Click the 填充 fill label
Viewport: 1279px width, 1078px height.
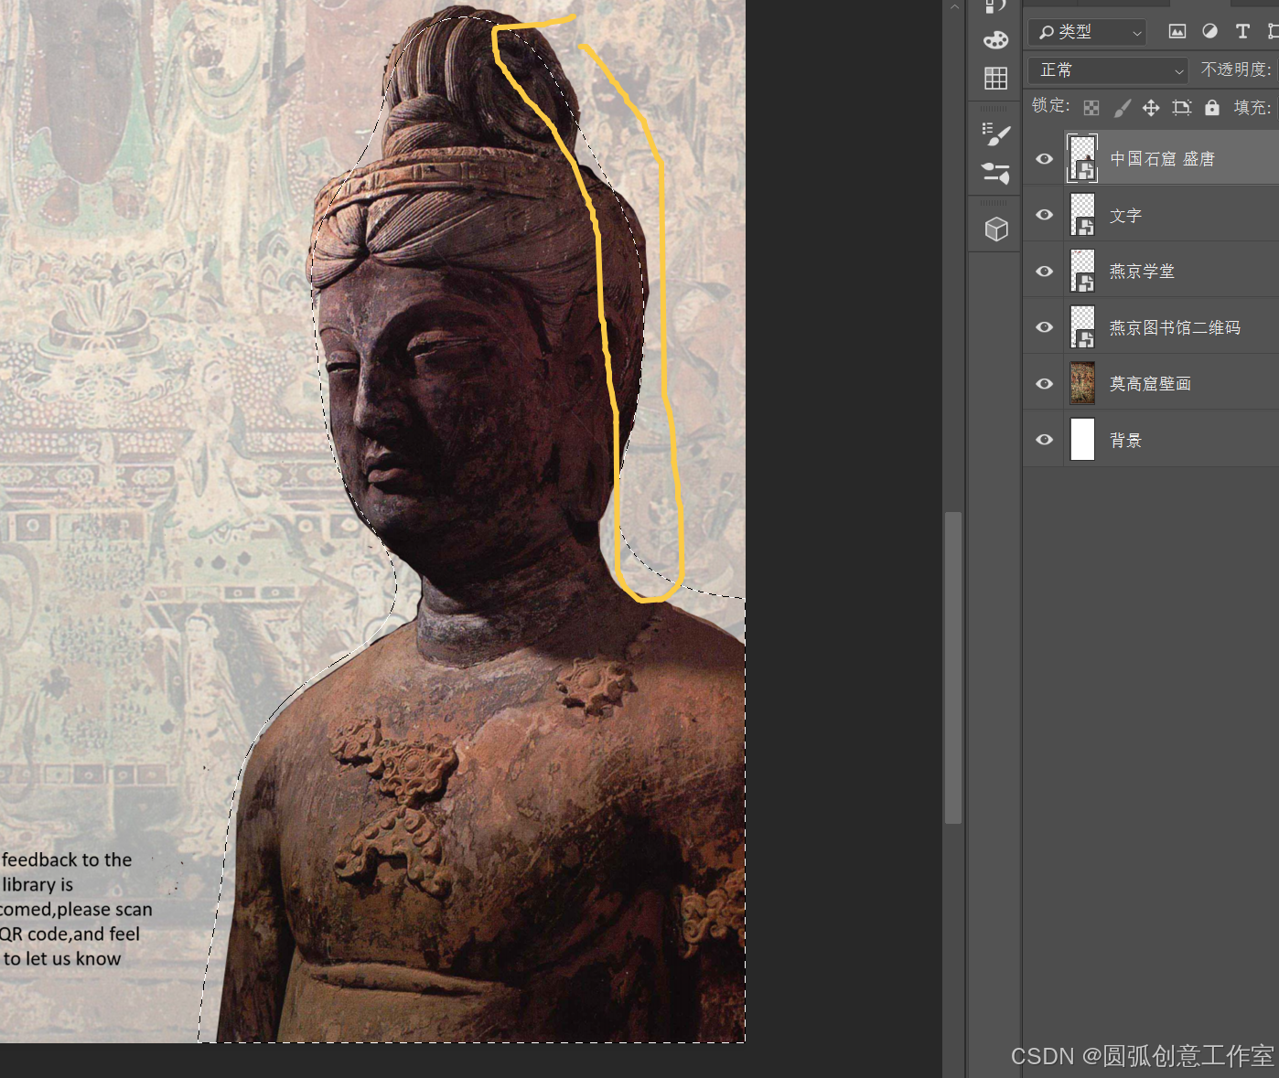point(1252,108)
